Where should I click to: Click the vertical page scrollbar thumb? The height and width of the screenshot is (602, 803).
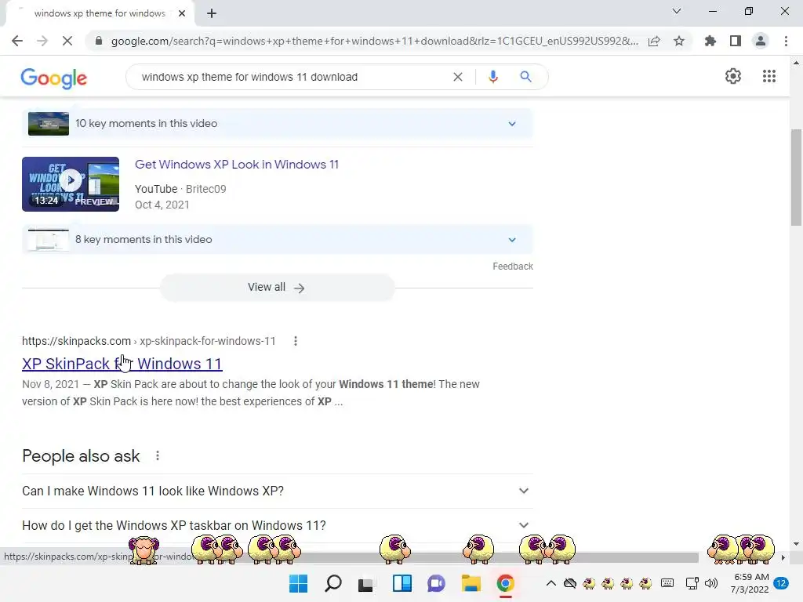[796, 177]
